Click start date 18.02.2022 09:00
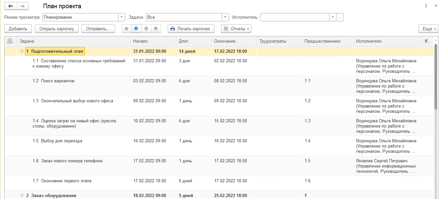Image resolution: width=443 pixels, height=199 pixels. coord(150,195)
